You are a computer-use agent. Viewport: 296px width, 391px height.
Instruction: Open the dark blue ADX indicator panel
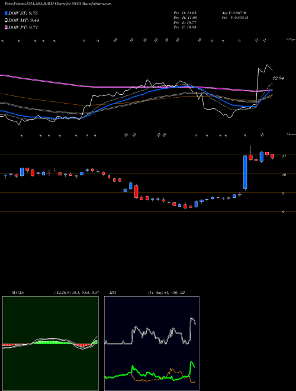point(152,344)
